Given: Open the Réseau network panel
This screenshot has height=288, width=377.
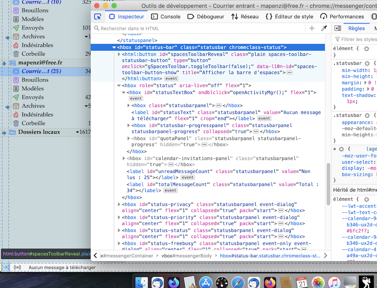Looking at the screenshot, I should (x=245, y=16).
